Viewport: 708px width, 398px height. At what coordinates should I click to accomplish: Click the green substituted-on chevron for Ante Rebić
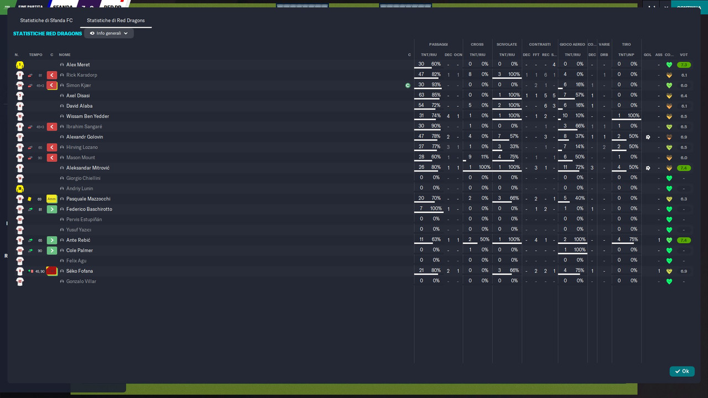pyautogui.click(x=51, y=240)
